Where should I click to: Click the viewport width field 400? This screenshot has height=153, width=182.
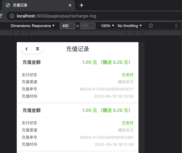pyautogui.click(x=68, y=26)
